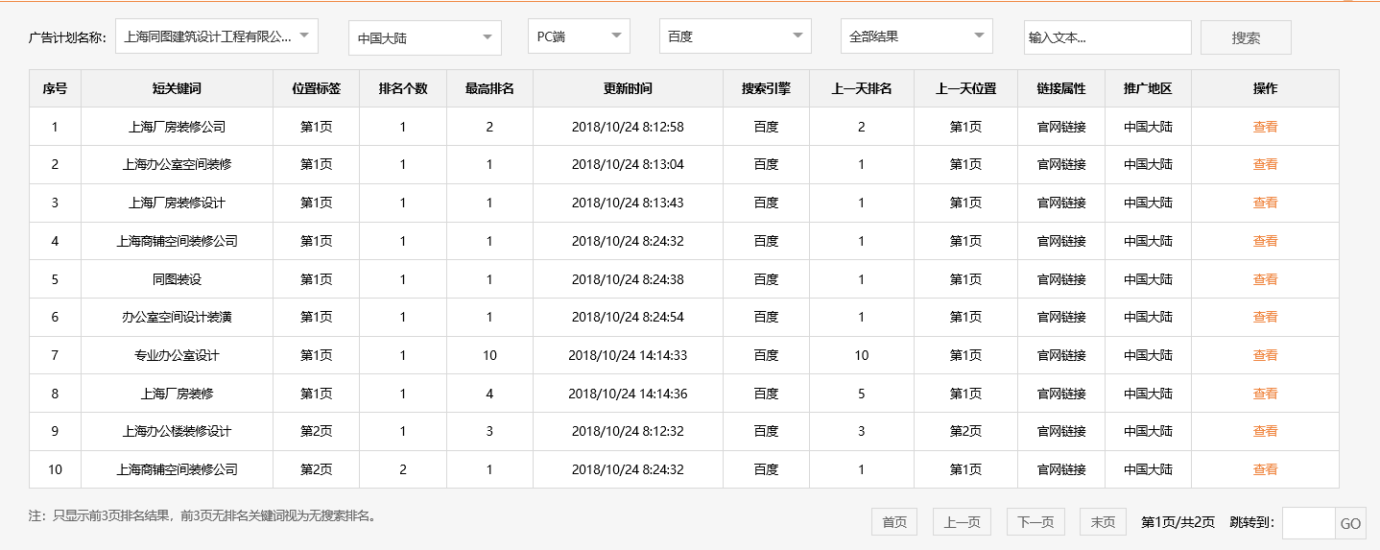Viewport: 1380px width, 550px height.
Task: Click 查看 for 同图装设
Action: click(x=1265, y=279)
